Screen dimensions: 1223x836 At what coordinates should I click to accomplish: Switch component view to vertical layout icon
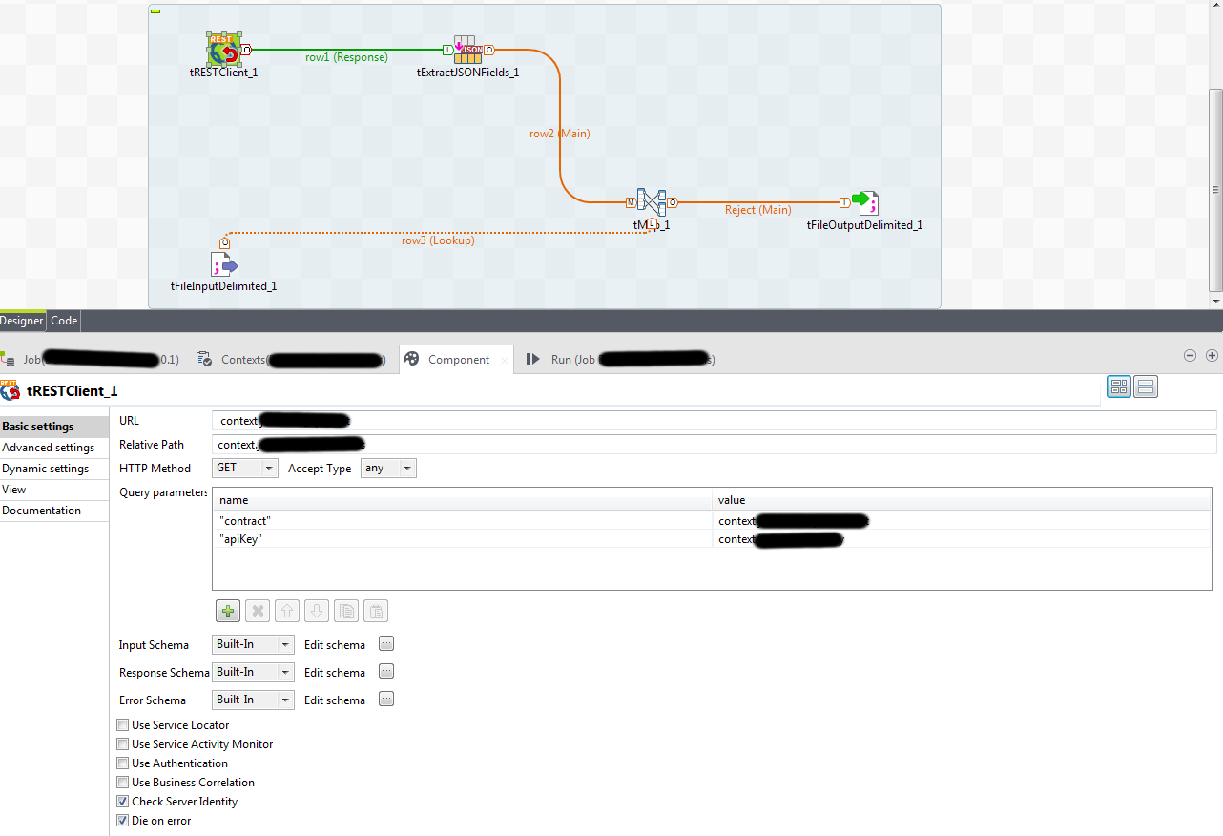(x=1145, y=387)
